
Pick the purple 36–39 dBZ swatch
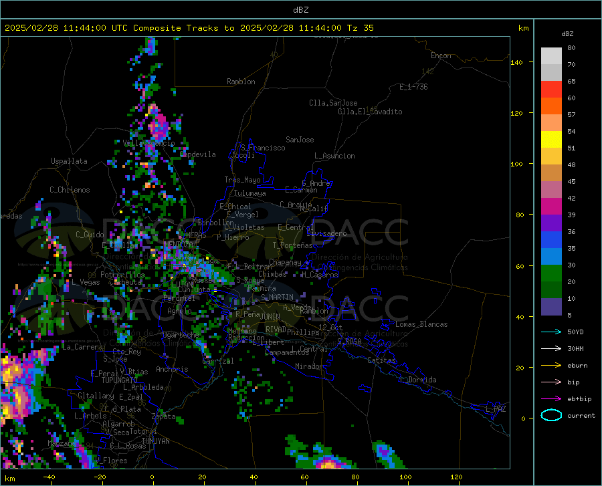551,223
